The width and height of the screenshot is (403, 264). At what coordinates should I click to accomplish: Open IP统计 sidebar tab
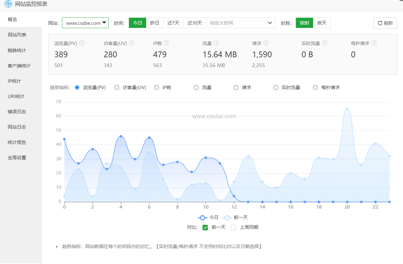[21, 81]
